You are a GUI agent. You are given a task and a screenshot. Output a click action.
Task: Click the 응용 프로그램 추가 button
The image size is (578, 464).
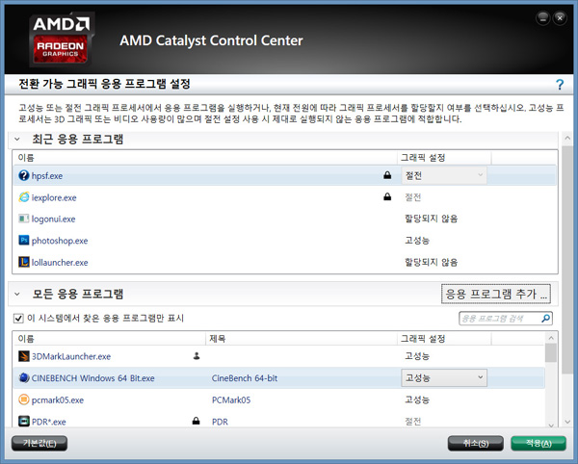496,294
